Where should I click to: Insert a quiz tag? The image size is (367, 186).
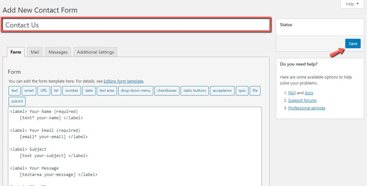242,91
